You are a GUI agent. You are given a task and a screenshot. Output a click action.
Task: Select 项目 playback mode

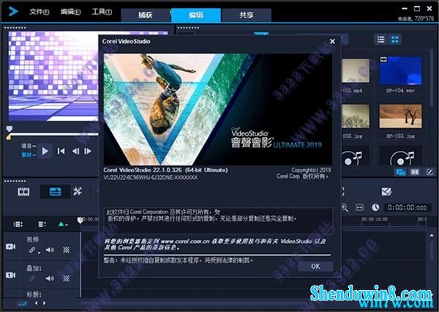pos(29,146)
